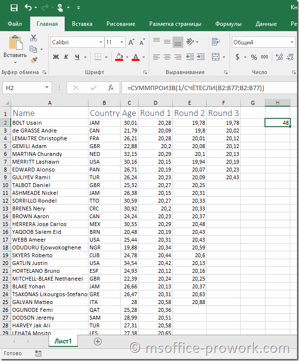Open the Calibri font name dropdown
299x361 pixels.
tap(101, 42)
